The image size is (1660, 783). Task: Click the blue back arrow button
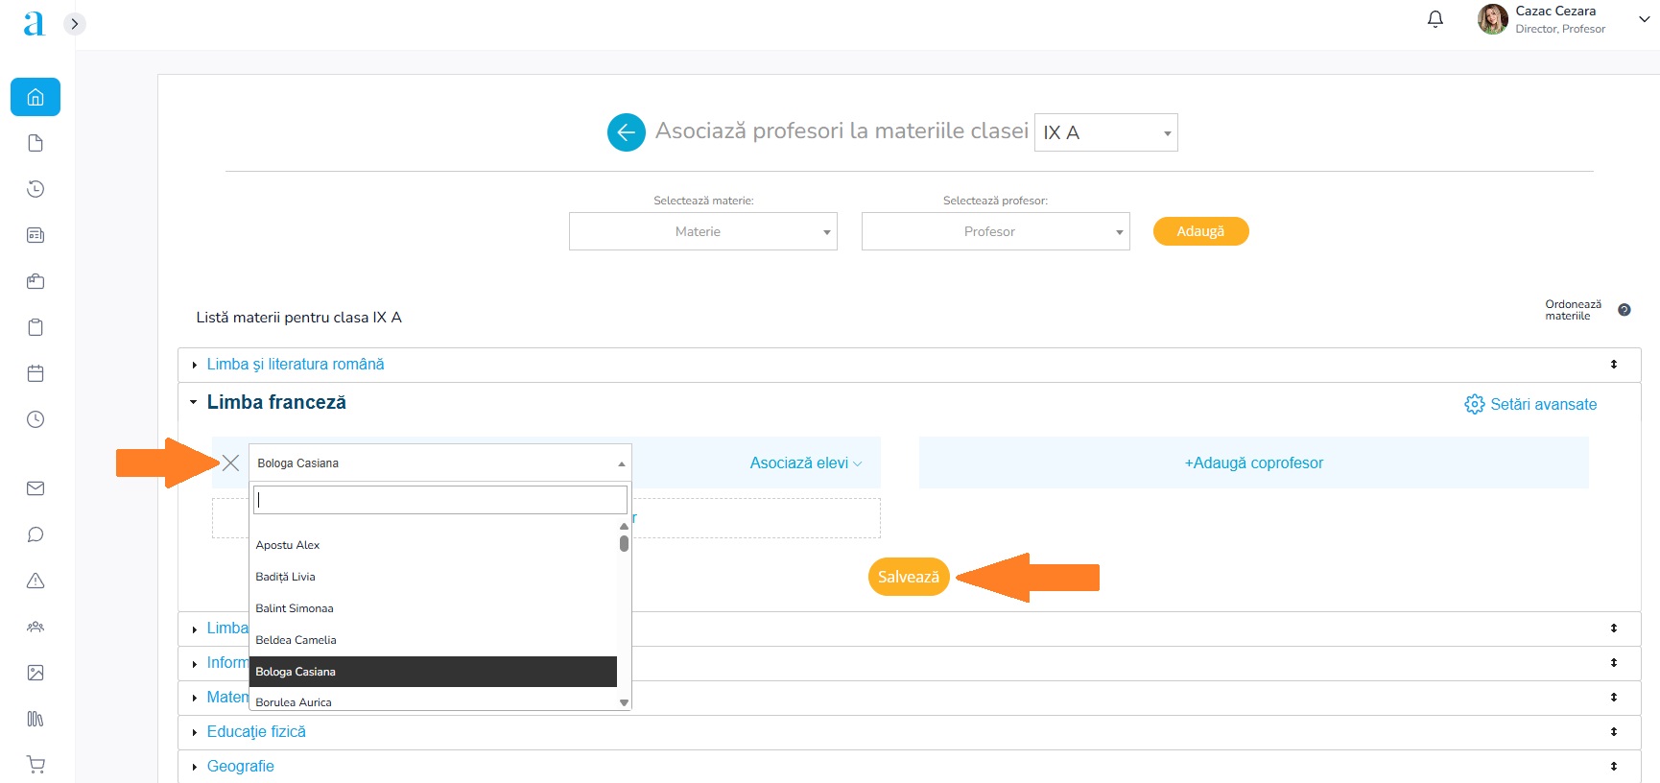626,132
